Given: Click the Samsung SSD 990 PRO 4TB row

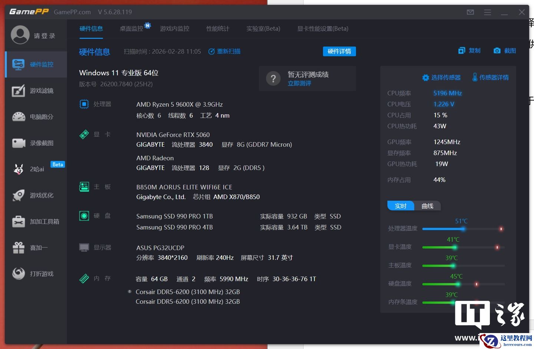Looking at the screenshot, I should tap(239, 227).
